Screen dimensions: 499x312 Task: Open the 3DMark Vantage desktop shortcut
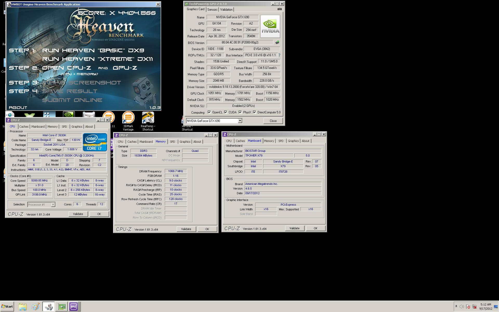tap(128, 121)
